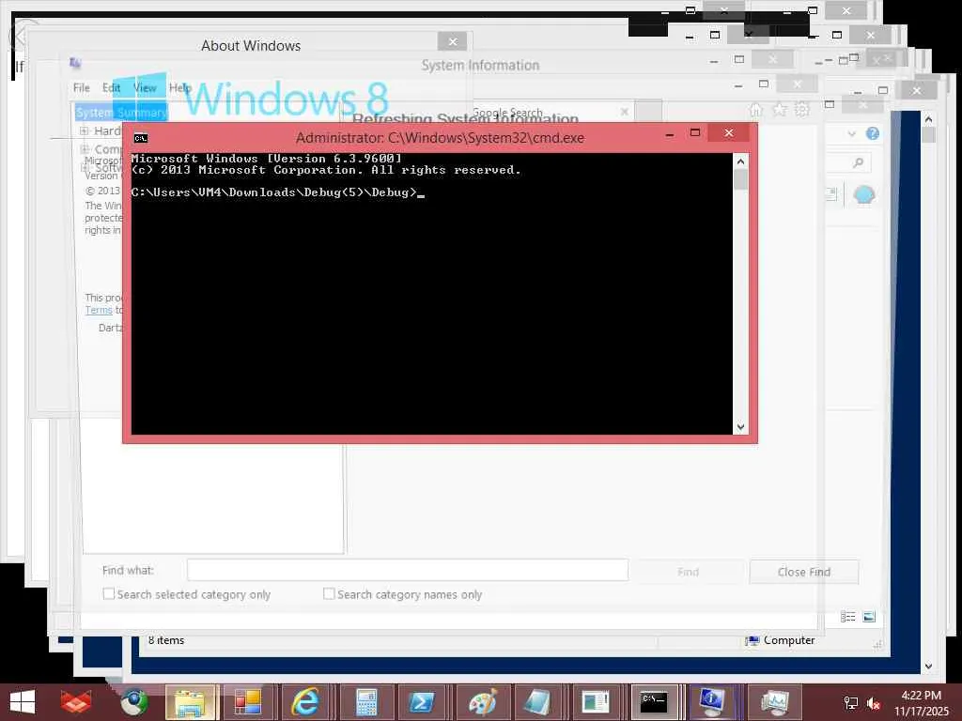Expand the Hardware Resources node
The image size is (962, 721).
pyautogui.click(x=85, y=130)
